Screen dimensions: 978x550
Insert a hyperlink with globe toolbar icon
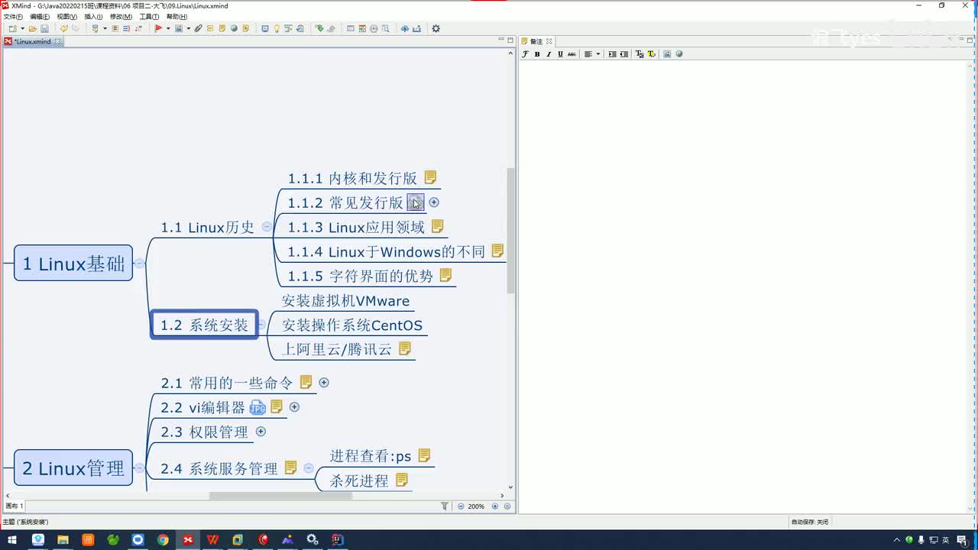234,28
